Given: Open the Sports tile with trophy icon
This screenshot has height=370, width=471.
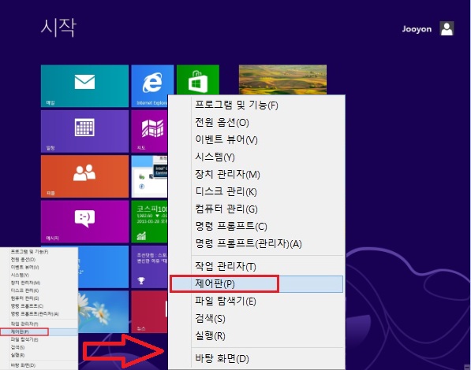Looking at the screenshot, I should pyautogui.click(x=150, y=267).
